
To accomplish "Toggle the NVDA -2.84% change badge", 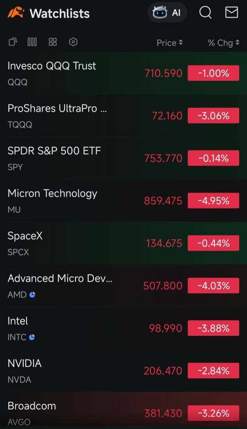I will [213, 371].
